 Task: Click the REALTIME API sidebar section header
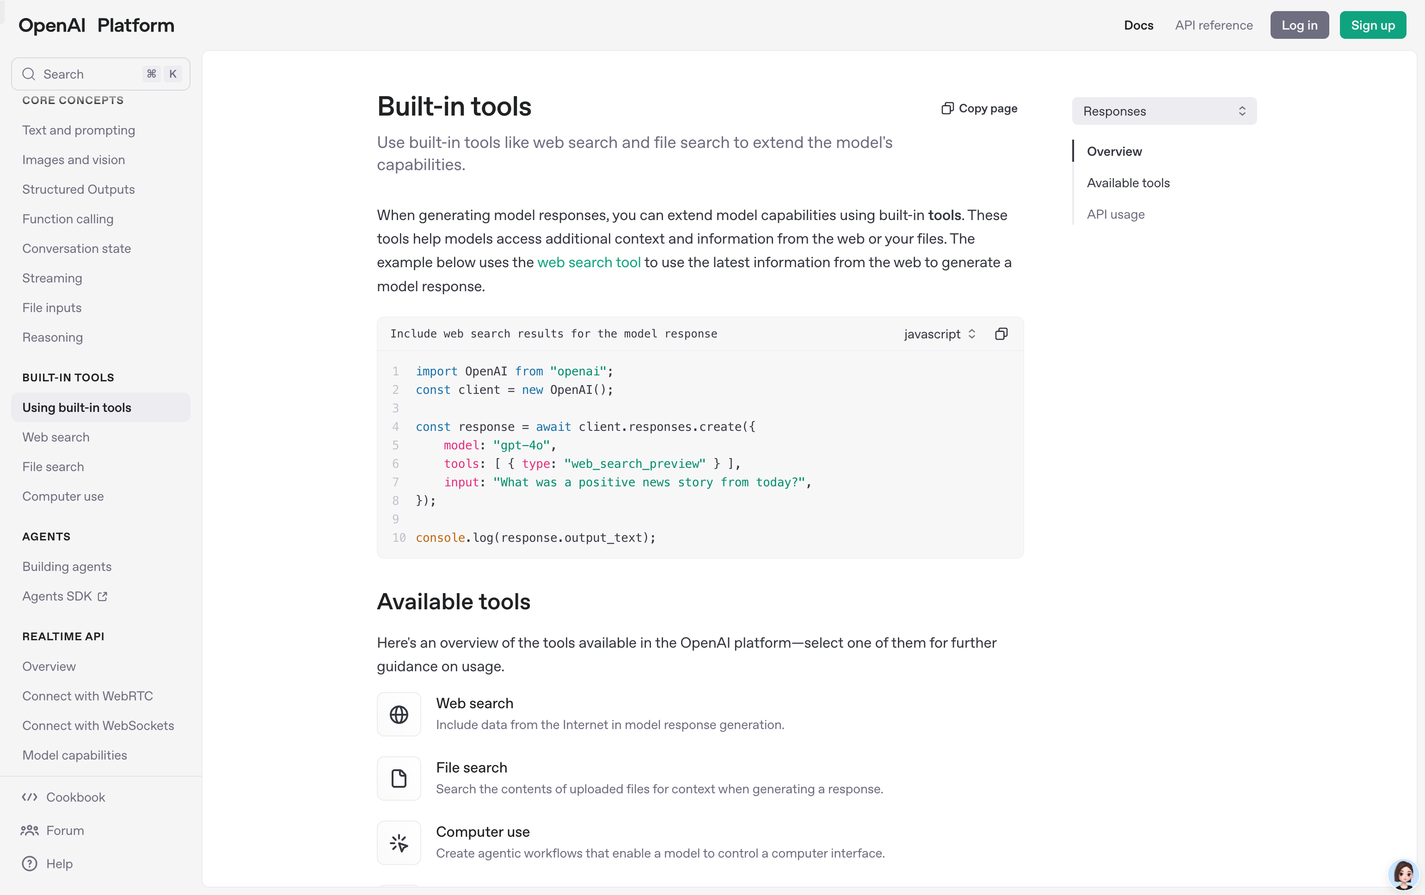tap(63, 637)
